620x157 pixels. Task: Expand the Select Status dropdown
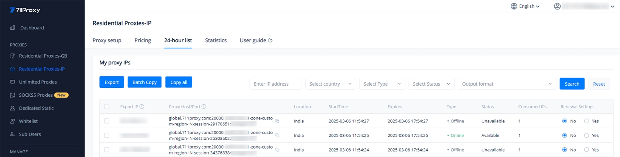point(431,84)
